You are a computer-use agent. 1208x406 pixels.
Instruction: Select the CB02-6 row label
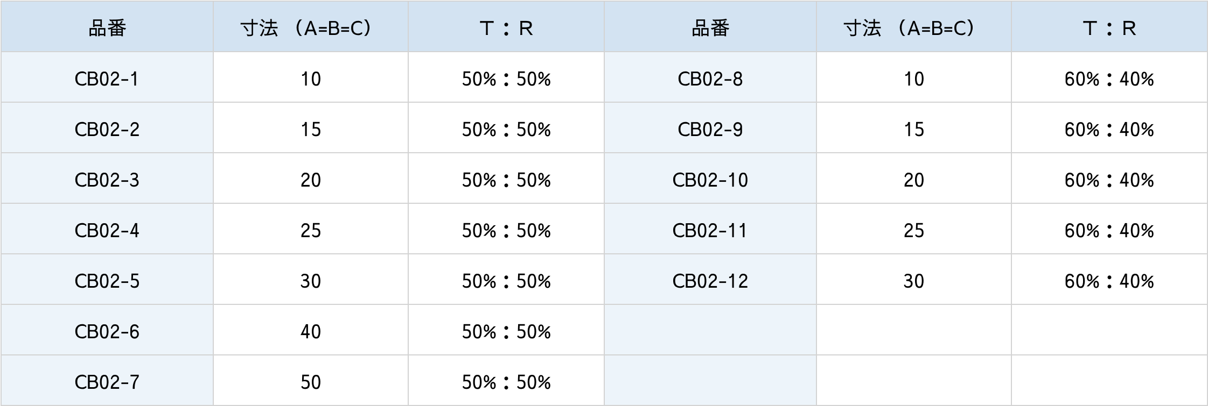click(107, 332)
